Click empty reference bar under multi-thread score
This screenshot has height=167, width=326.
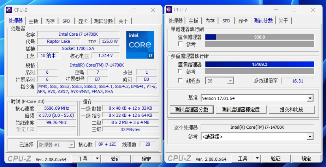260,71
